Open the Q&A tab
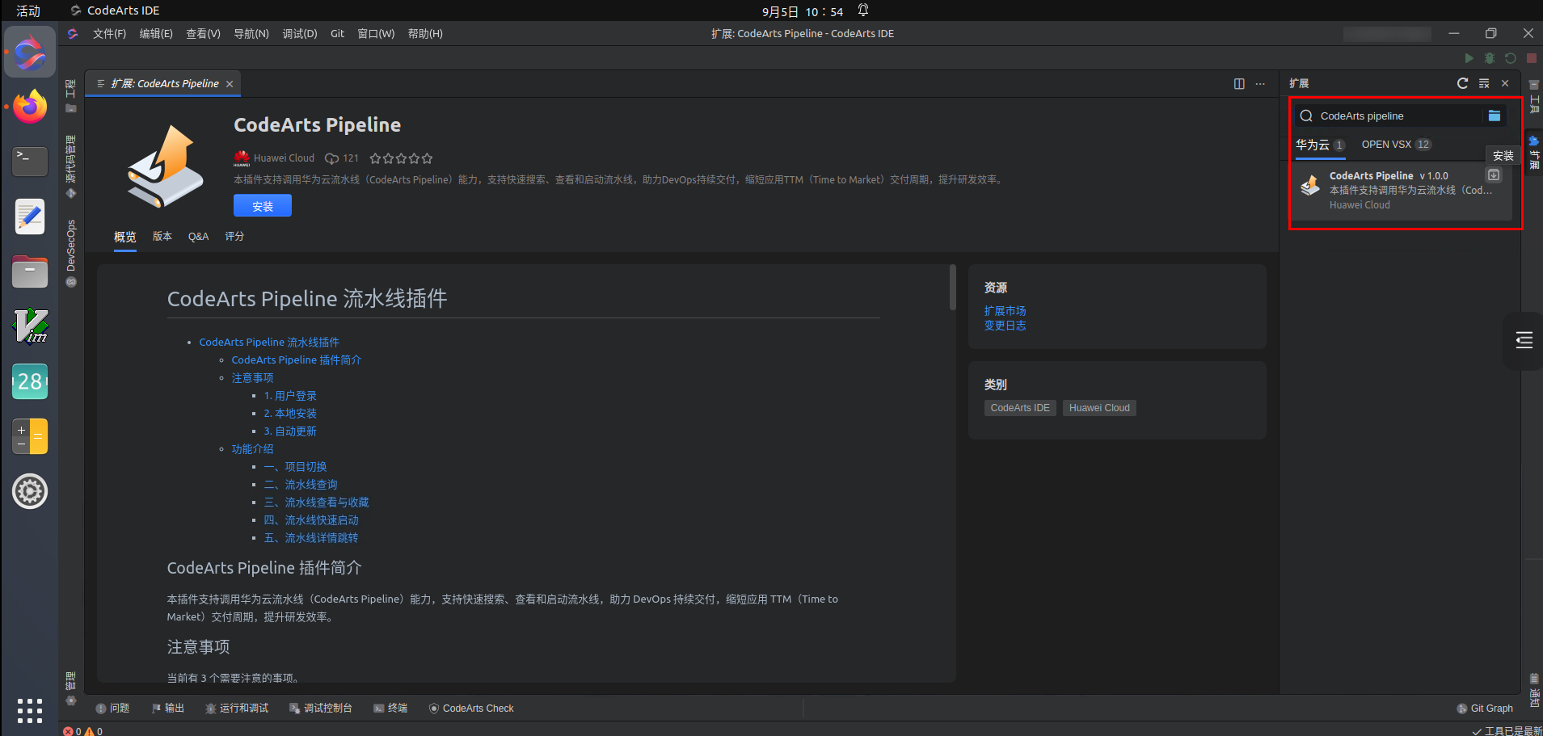The height and width of the screenshot is (736, 1543). (x=198, y=237)
